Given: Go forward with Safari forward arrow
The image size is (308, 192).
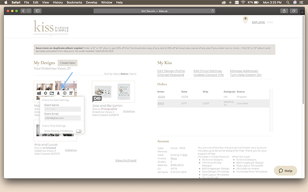Looking at the screenshot, I should (x=29, y=11).
